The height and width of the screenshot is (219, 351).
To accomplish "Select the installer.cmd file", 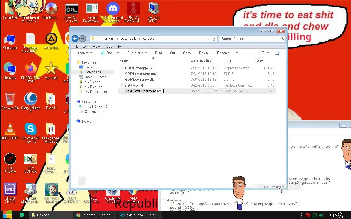I will (x=134, y=85).
